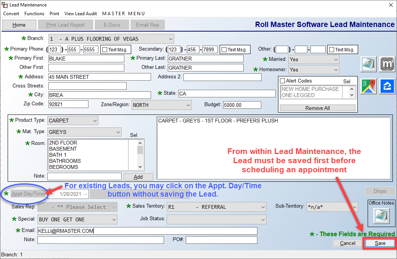Click the Budget field

click(242, 105)
